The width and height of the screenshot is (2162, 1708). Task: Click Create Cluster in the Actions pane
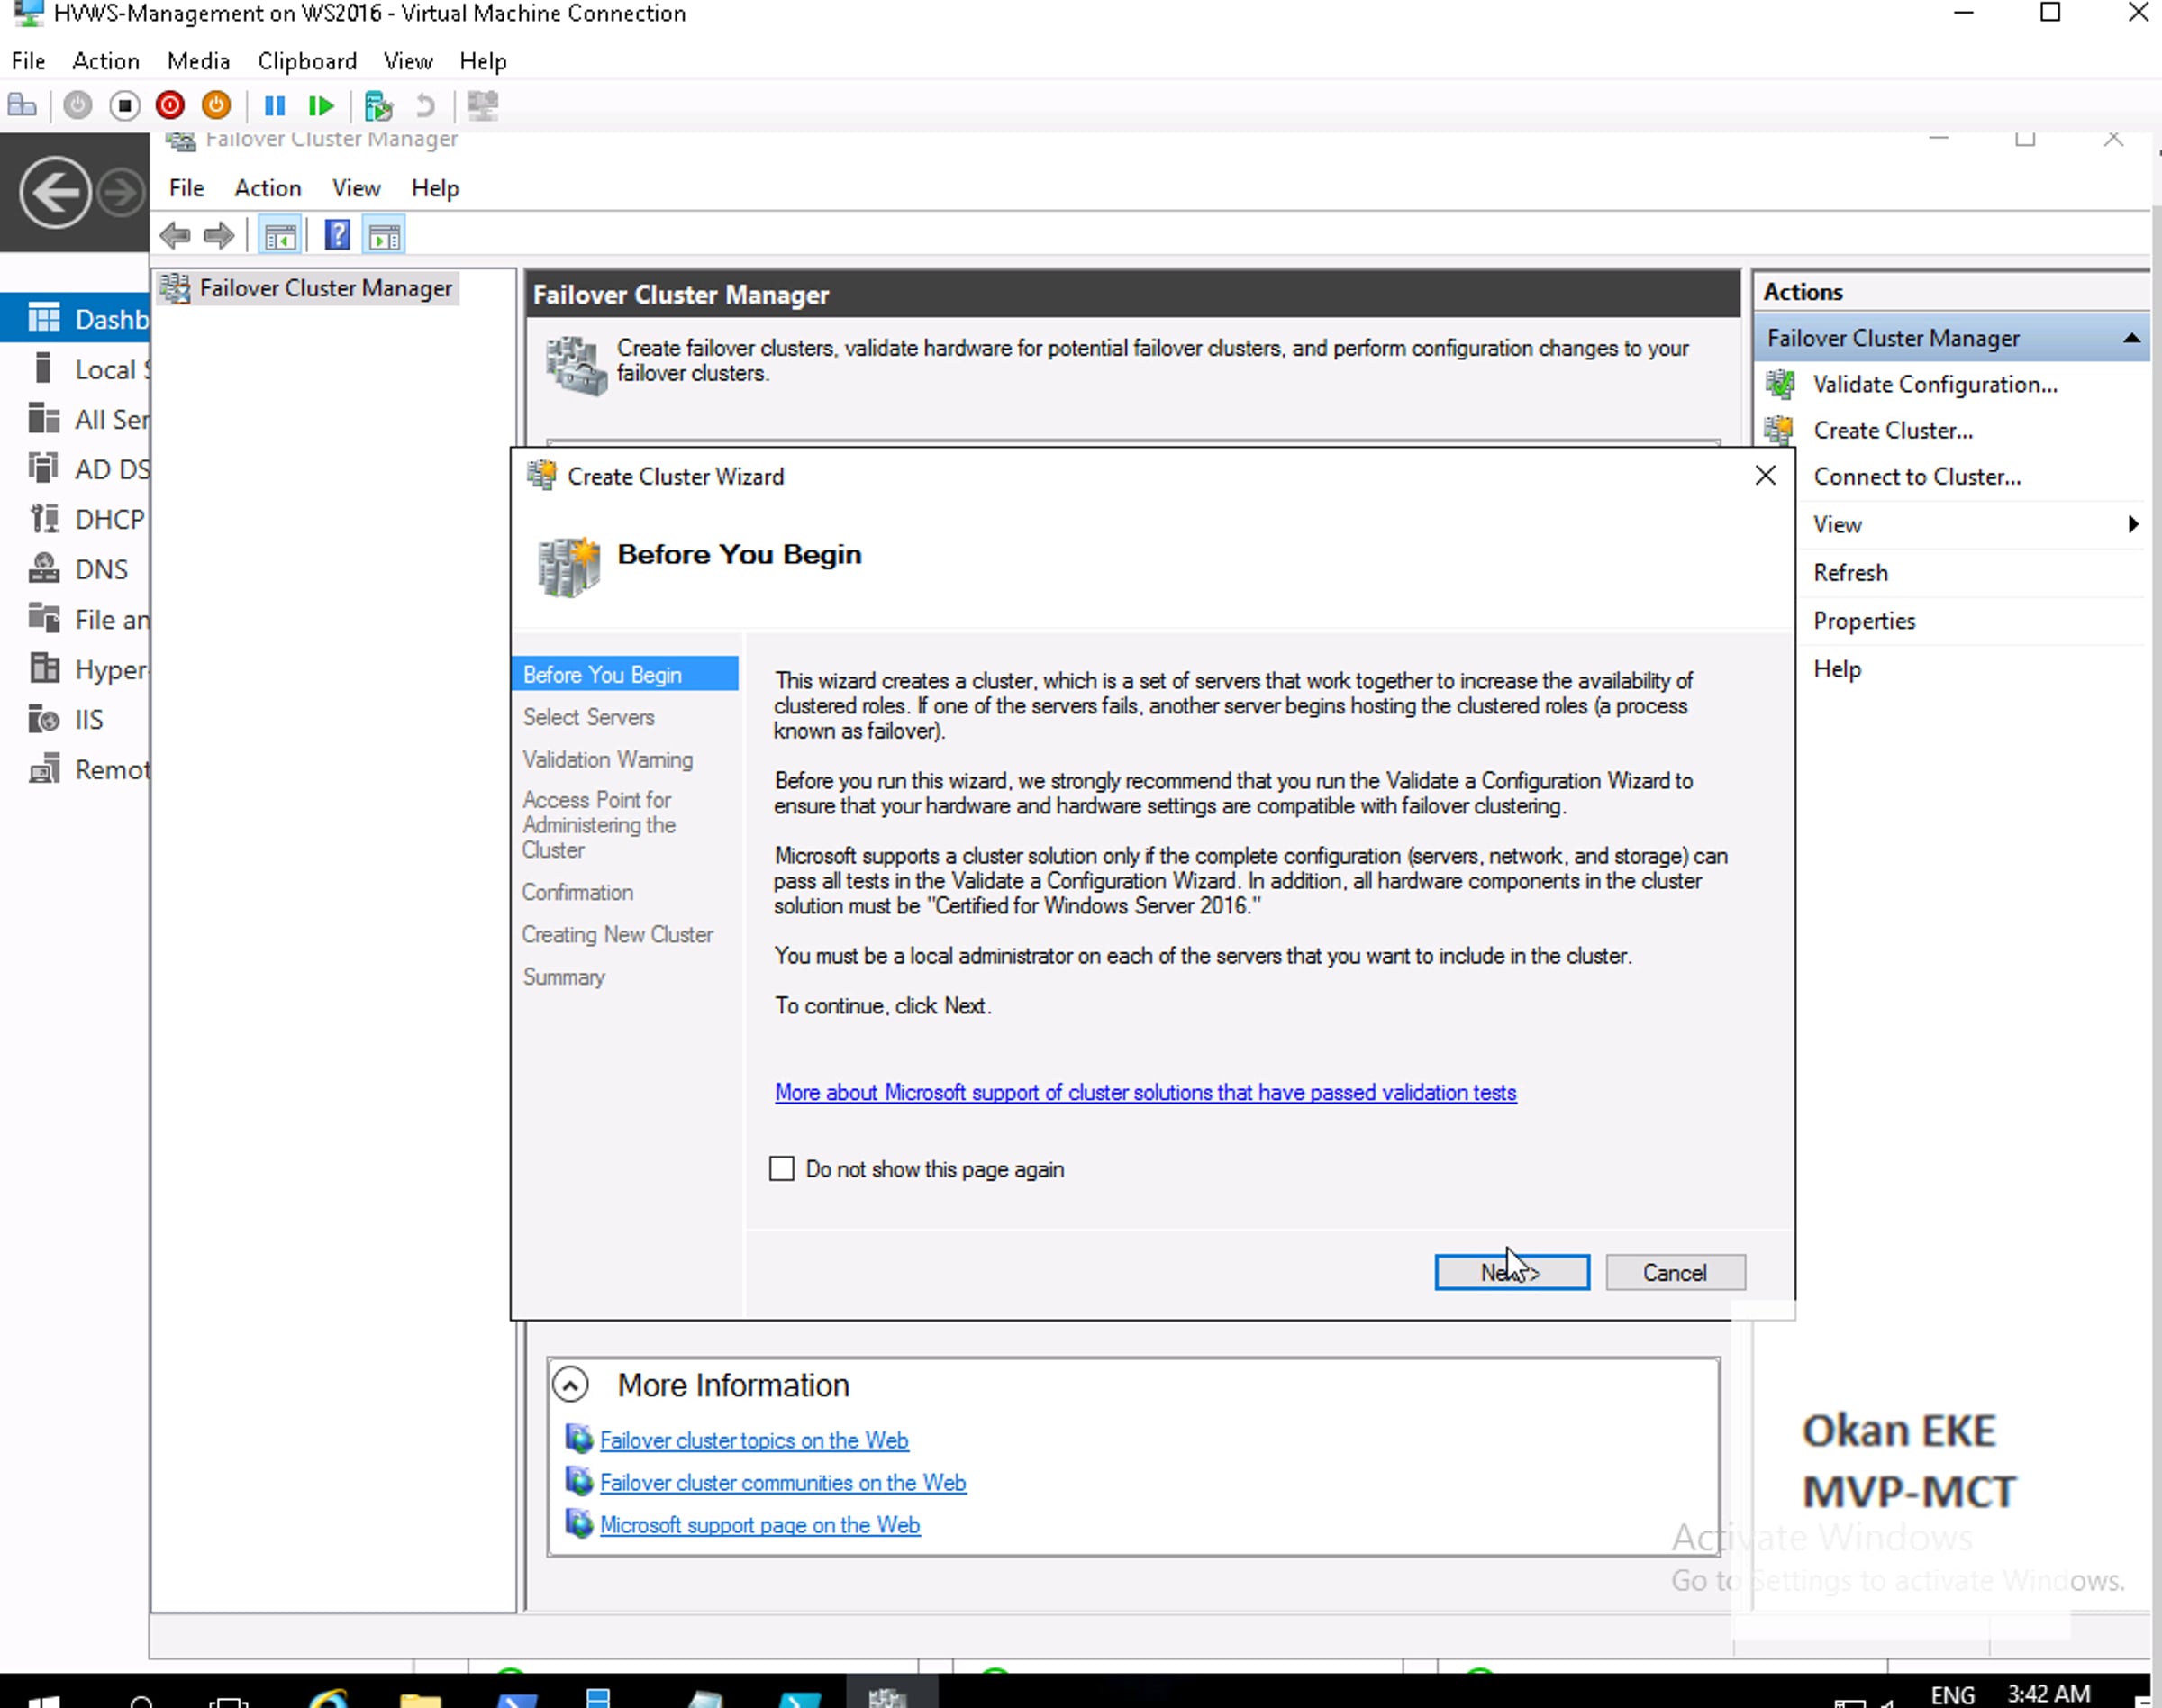click(x=1893, y=430)
